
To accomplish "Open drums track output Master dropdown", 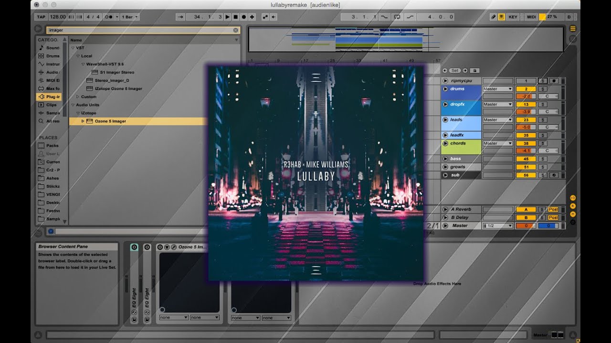I will (497, 89).
